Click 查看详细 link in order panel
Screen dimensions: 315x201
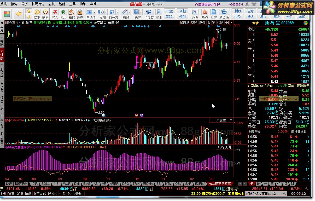coord(303,86)
